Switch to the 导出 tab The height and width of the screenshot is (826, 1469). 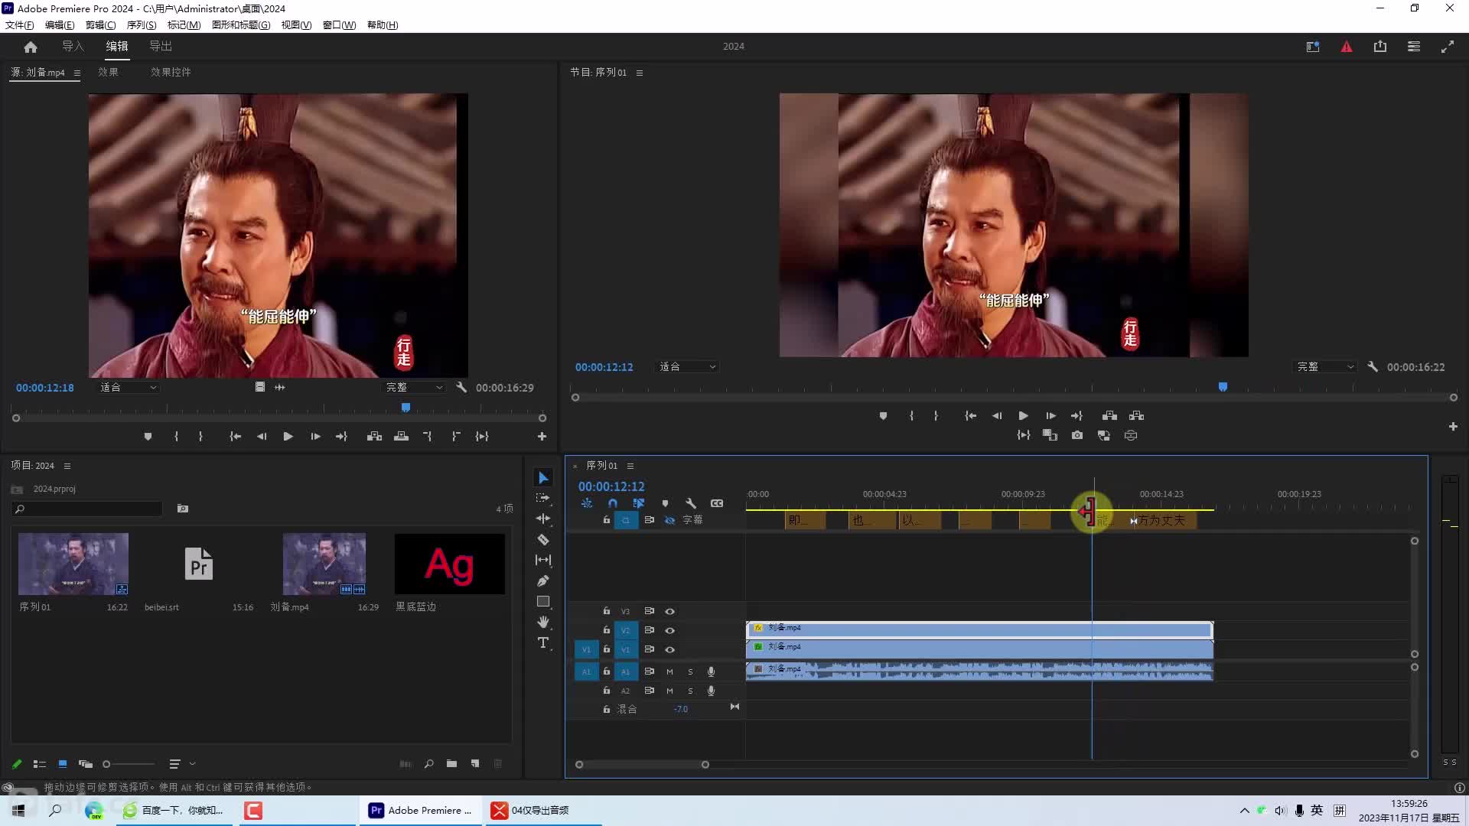click(x=161, y=47)
